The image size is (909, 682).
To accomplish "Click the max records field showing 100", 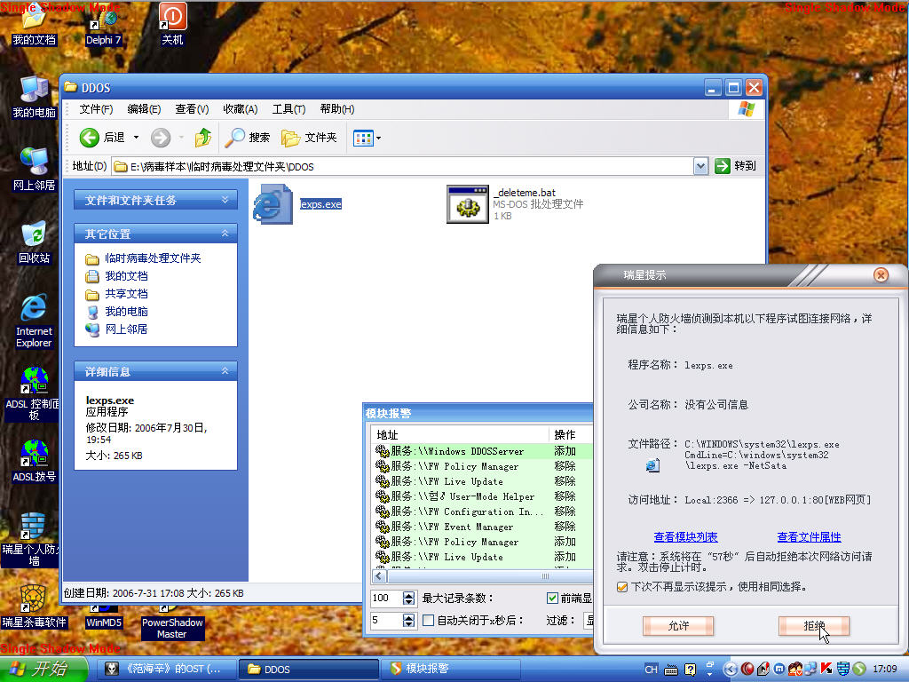I will coord(387,598).
